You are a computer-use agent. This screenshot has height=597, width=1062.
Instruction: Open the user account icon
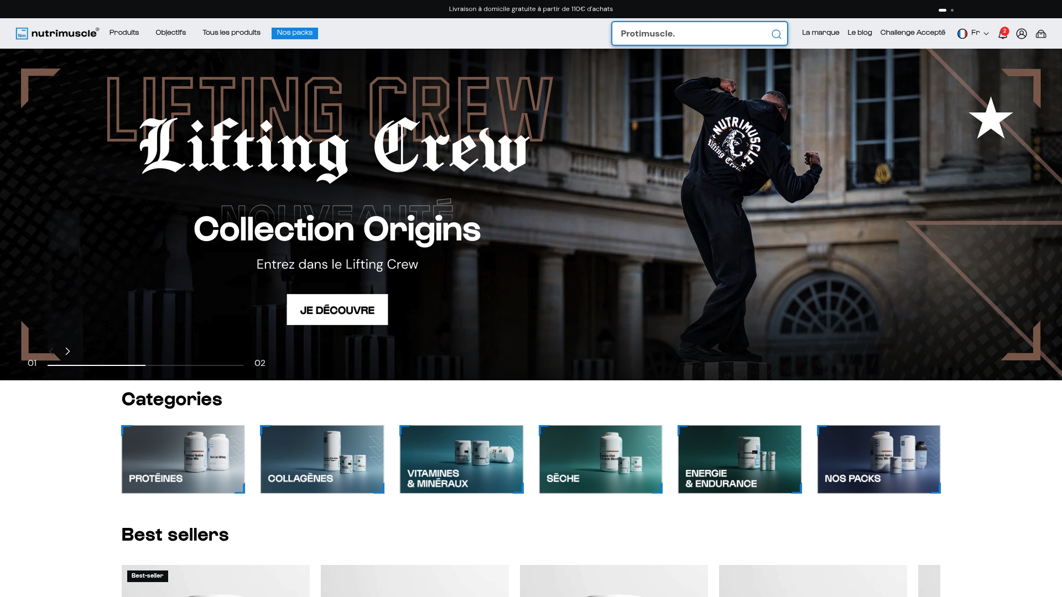click(1022, 34)
